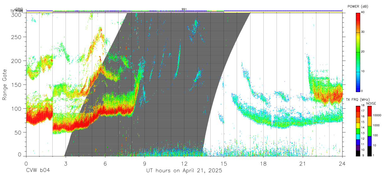The height and width of the screenshot is (177, 385).
Task: Click the 6 tick on the UT hours axis
Action: pos(105,163)
